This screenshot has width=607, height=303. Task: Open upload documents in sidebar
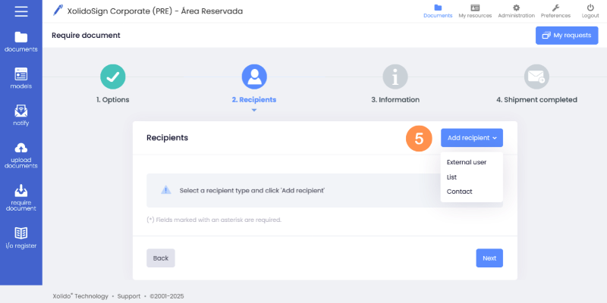pos(20,155)
